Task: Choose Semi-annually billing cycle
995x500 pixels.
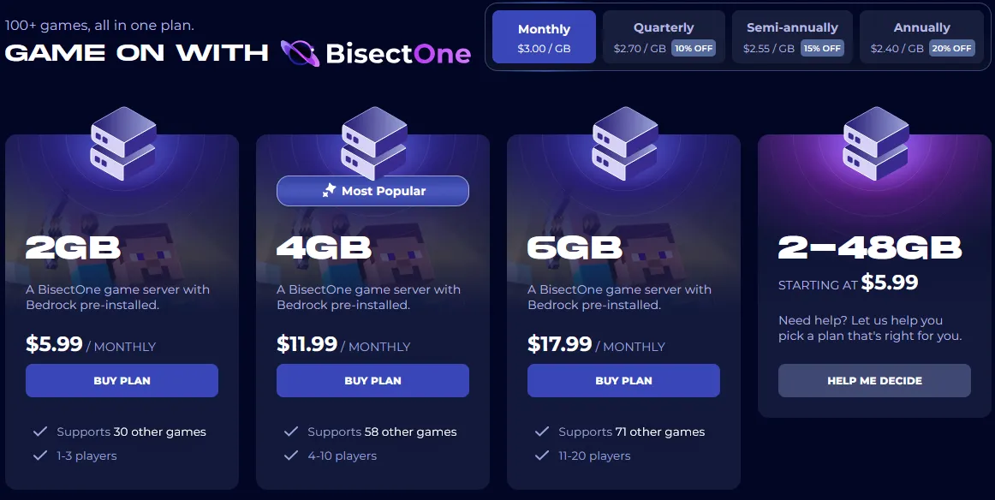Action: pyautogui.click(x=792, y=38)
